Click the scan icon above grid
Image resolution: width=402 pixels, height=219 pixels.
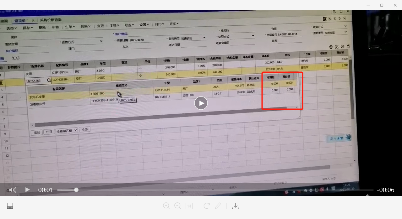337,46
